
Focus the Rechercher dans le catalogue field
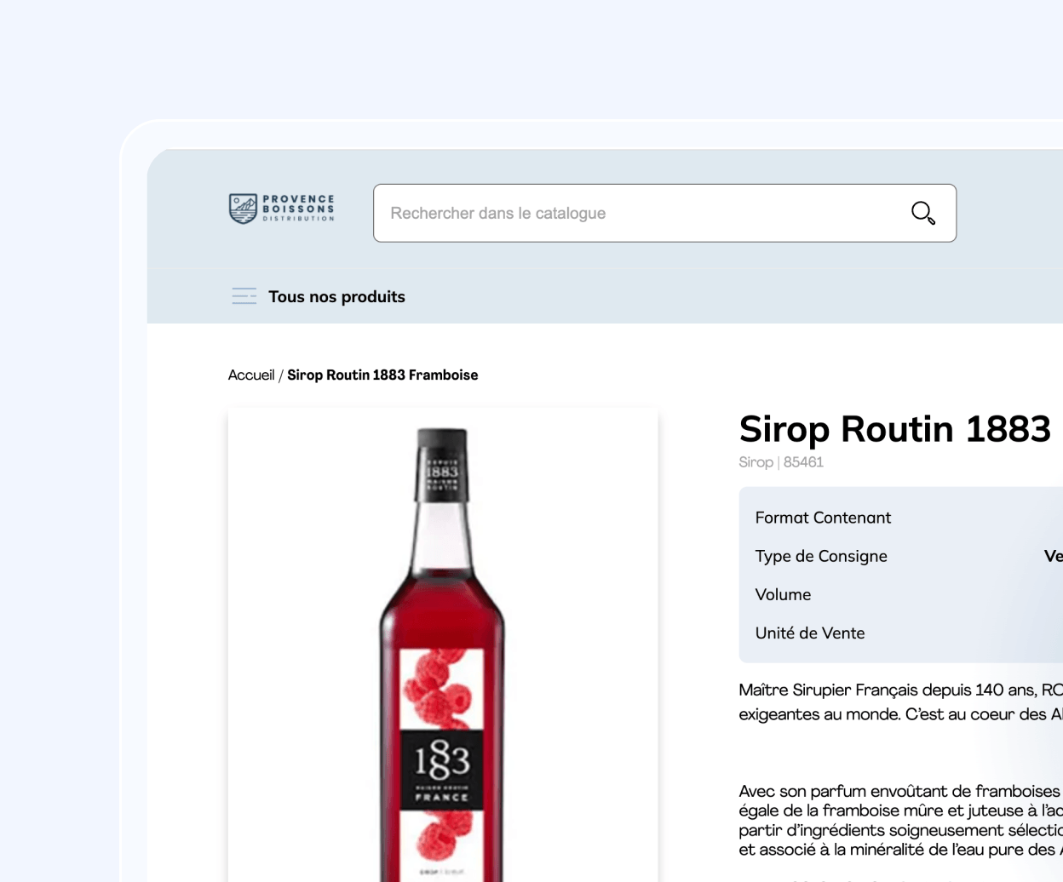pos(664,213)
